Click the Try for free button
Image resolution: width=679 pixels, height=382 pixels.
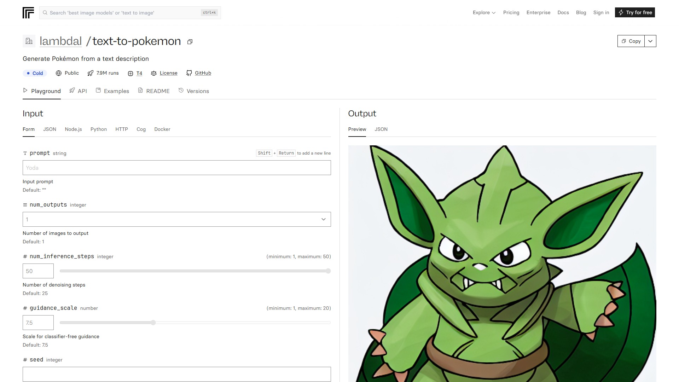pyautogui.click(x=634, y=12)
